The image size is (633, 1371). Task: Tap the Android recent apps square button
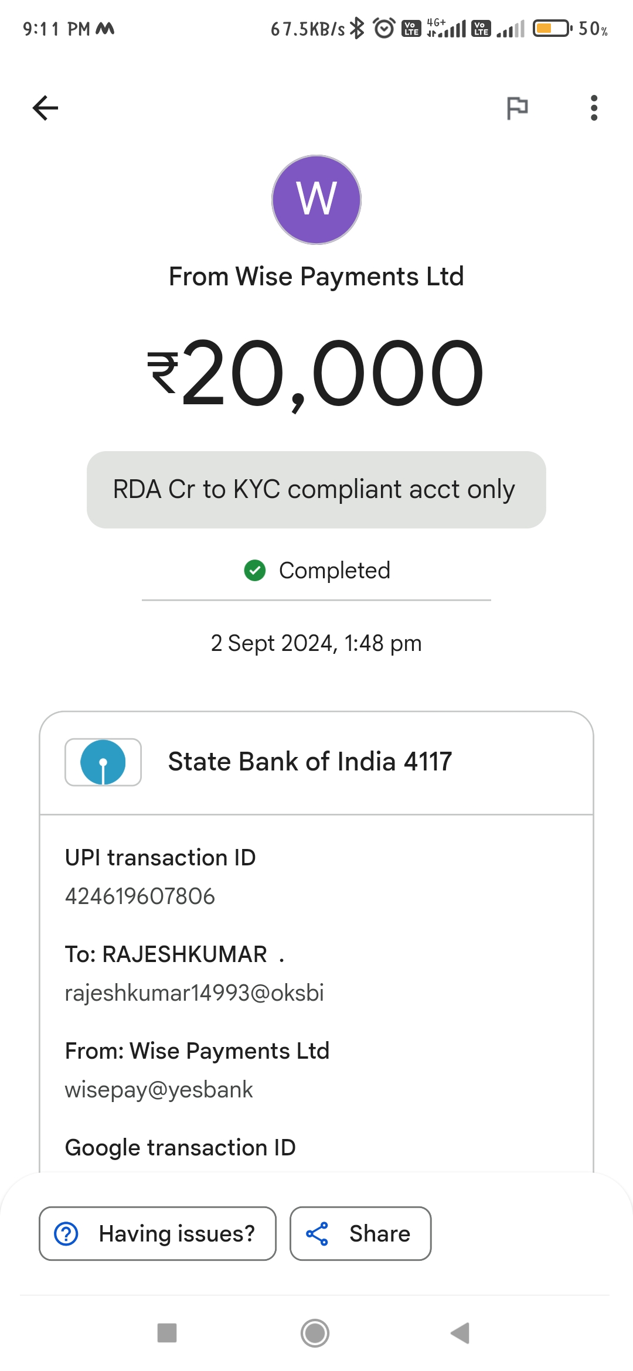coord(167,1333)
